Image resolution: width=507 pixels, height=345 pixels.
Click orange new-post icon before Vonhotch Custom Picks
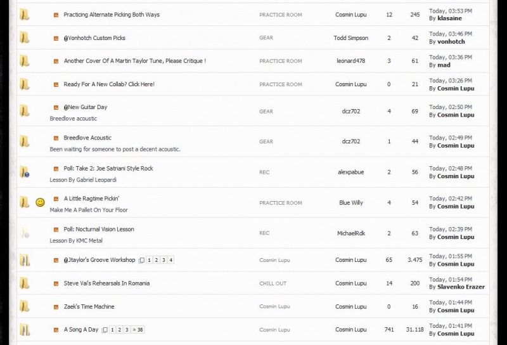pyautogui.click(x=56, y=38)
